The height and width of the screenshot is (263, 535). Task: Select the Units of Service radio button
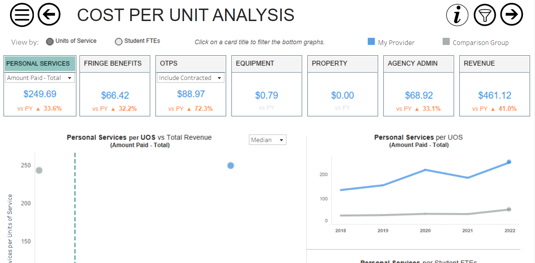(x=50, y=42)
